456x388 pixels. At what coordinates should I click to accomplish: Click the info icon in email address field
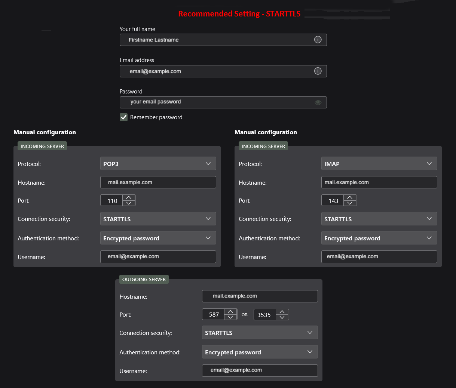point(318,71)
